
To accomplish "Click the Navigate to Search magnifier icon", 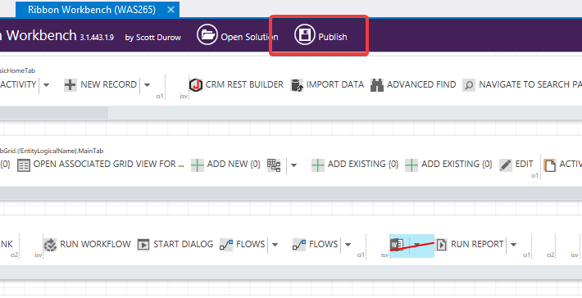I will 469,85.
